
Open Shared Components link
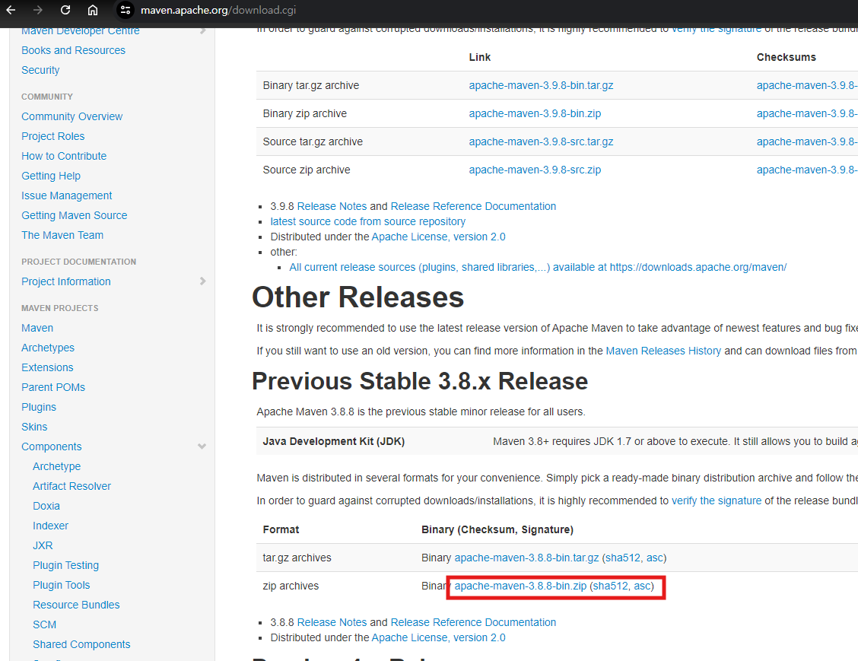81,644
